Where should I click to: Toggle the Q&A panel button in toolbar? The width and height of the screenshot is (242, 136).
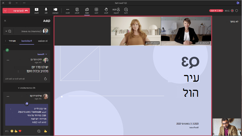point(87,11)
